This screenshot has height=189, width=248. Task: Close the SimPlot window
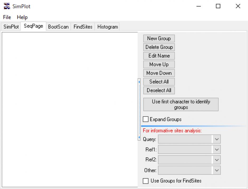pos(238,6)
